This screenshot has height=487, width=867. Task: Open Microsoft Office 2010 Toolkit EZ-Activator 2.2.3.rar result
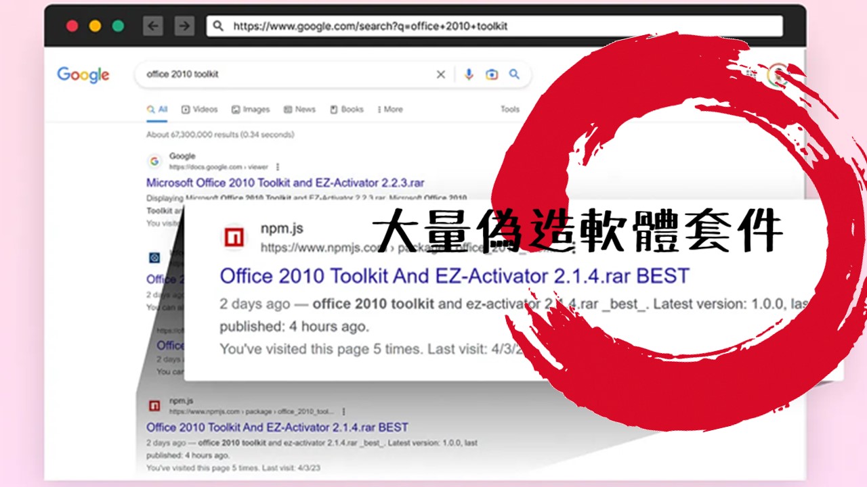285,183
